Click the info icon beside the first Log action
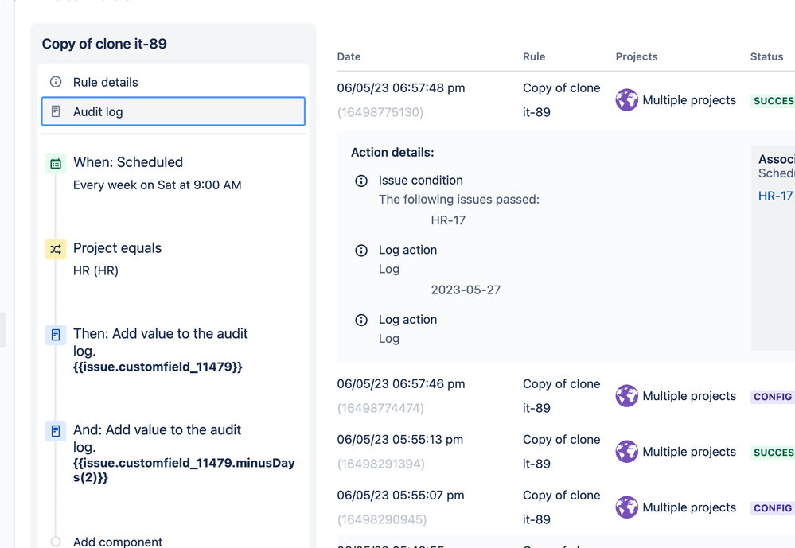This screenshot has height=548, width=795. tap(361, 250)
